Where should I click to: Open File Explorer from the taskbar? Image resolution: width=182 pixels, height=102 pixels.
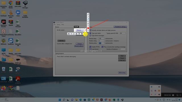(76, 100)
